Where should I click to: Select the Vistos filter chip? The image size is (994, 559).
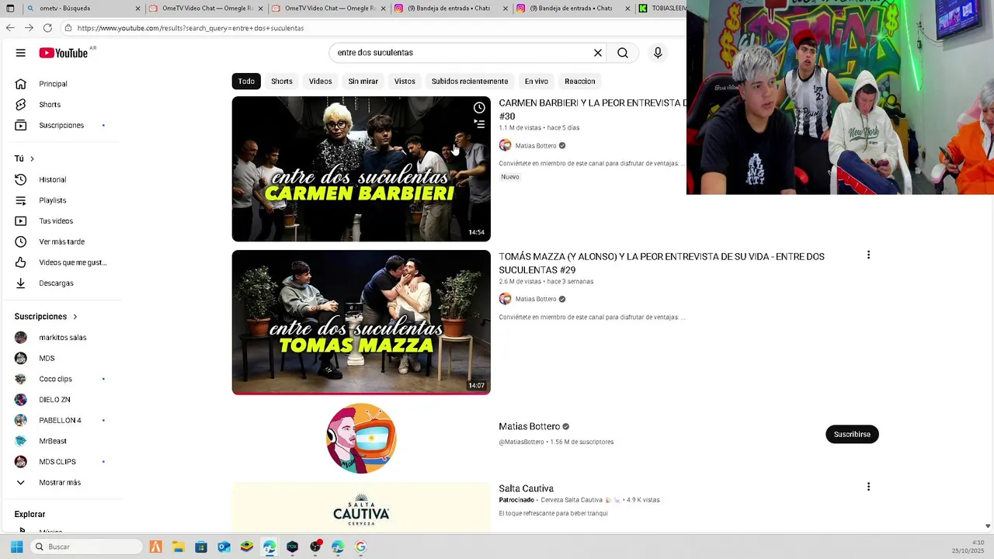405,82
